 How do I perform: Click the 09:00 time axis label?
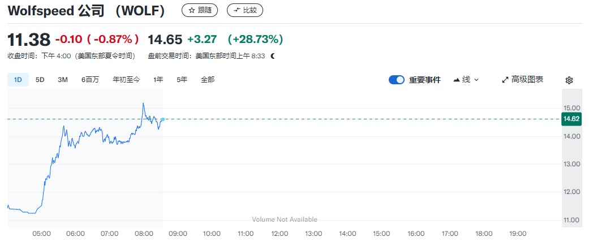[178, 234]
